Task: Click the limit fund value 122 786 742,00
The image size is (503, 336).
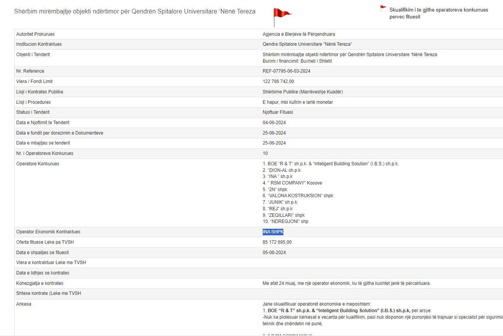Action: (x=278, y=82)
